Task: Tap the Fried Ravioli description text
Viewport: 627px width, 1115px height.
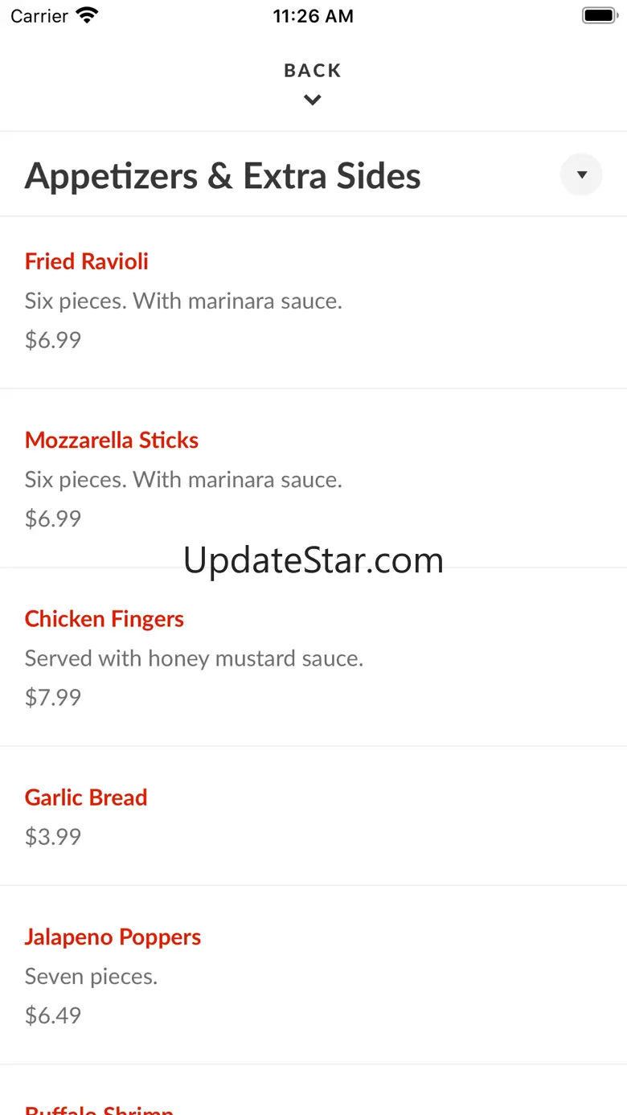Action: (x=183, y=301)
